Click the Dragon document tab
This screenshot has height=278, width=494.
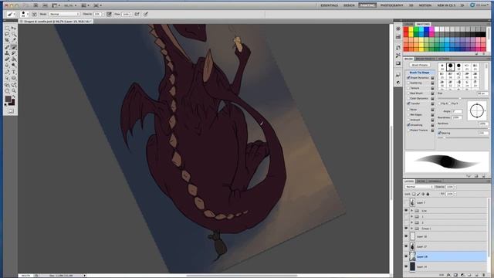56,22
